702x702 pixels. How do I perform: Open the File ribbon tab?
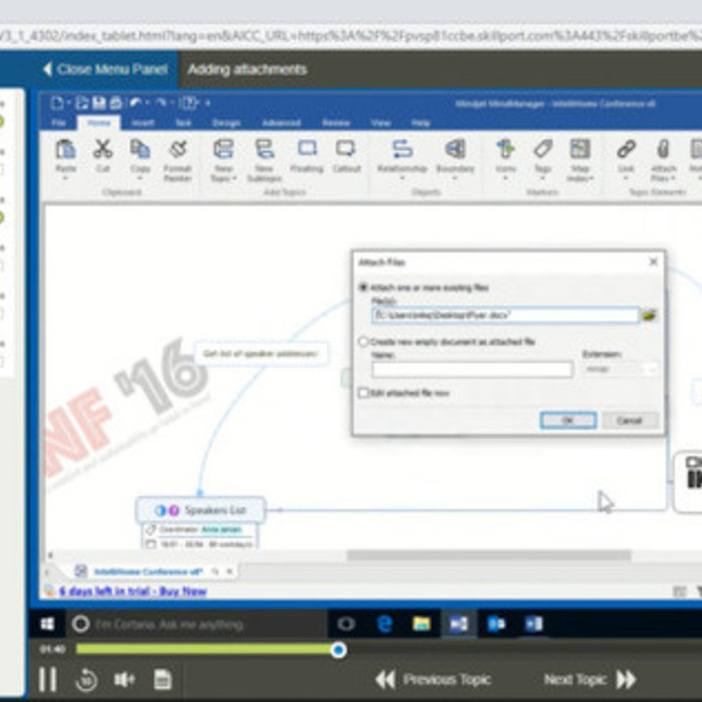tap(59, 123)
